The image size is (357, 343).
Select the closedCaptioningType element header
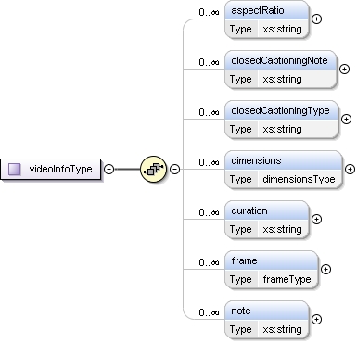(x=282, y=110)
